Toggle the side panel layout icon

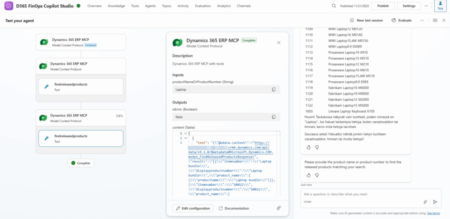(x=435, y=20)
